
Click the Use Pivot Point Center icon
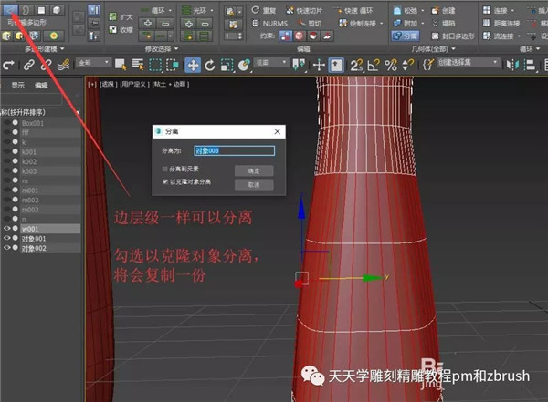299,65
